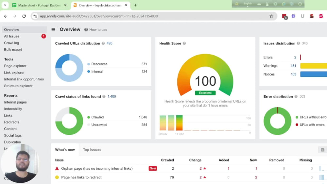Viewport: 327px width, 184px height.
Task: Open Structure explorer tool
Action: tap(18, 86)
